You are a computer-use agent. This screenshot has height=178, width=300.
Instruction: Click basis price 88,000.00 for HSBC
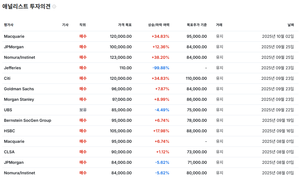coord(197,131)
